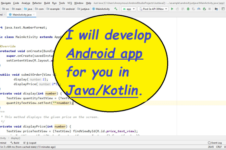This screenshot has width=226, height=150.
Task: Open the Pixel 3a API 30New device dropdown
Action: (x=153, y=9)
